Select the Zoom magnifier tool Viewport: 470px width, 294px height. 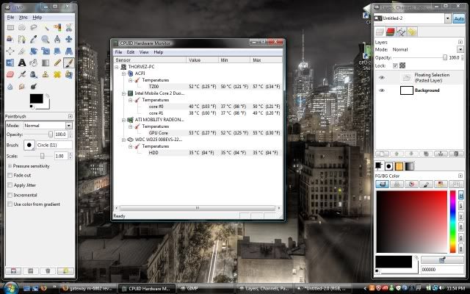pyautogui.click(x=46, y=39)
